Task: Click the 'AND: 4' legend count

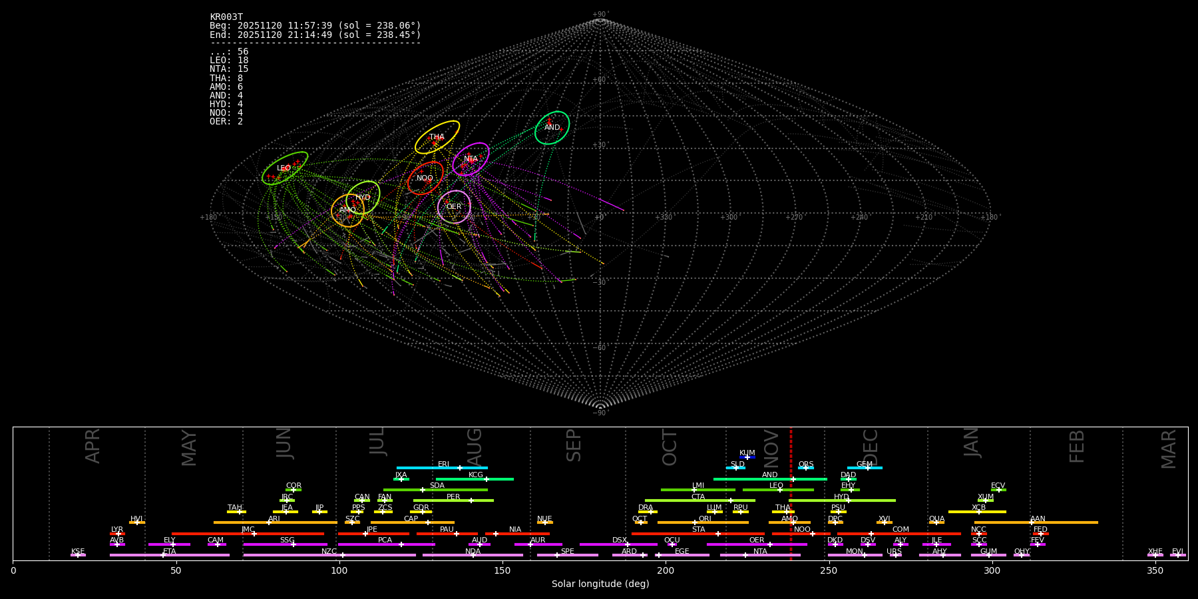Action: tap(226, 96)
